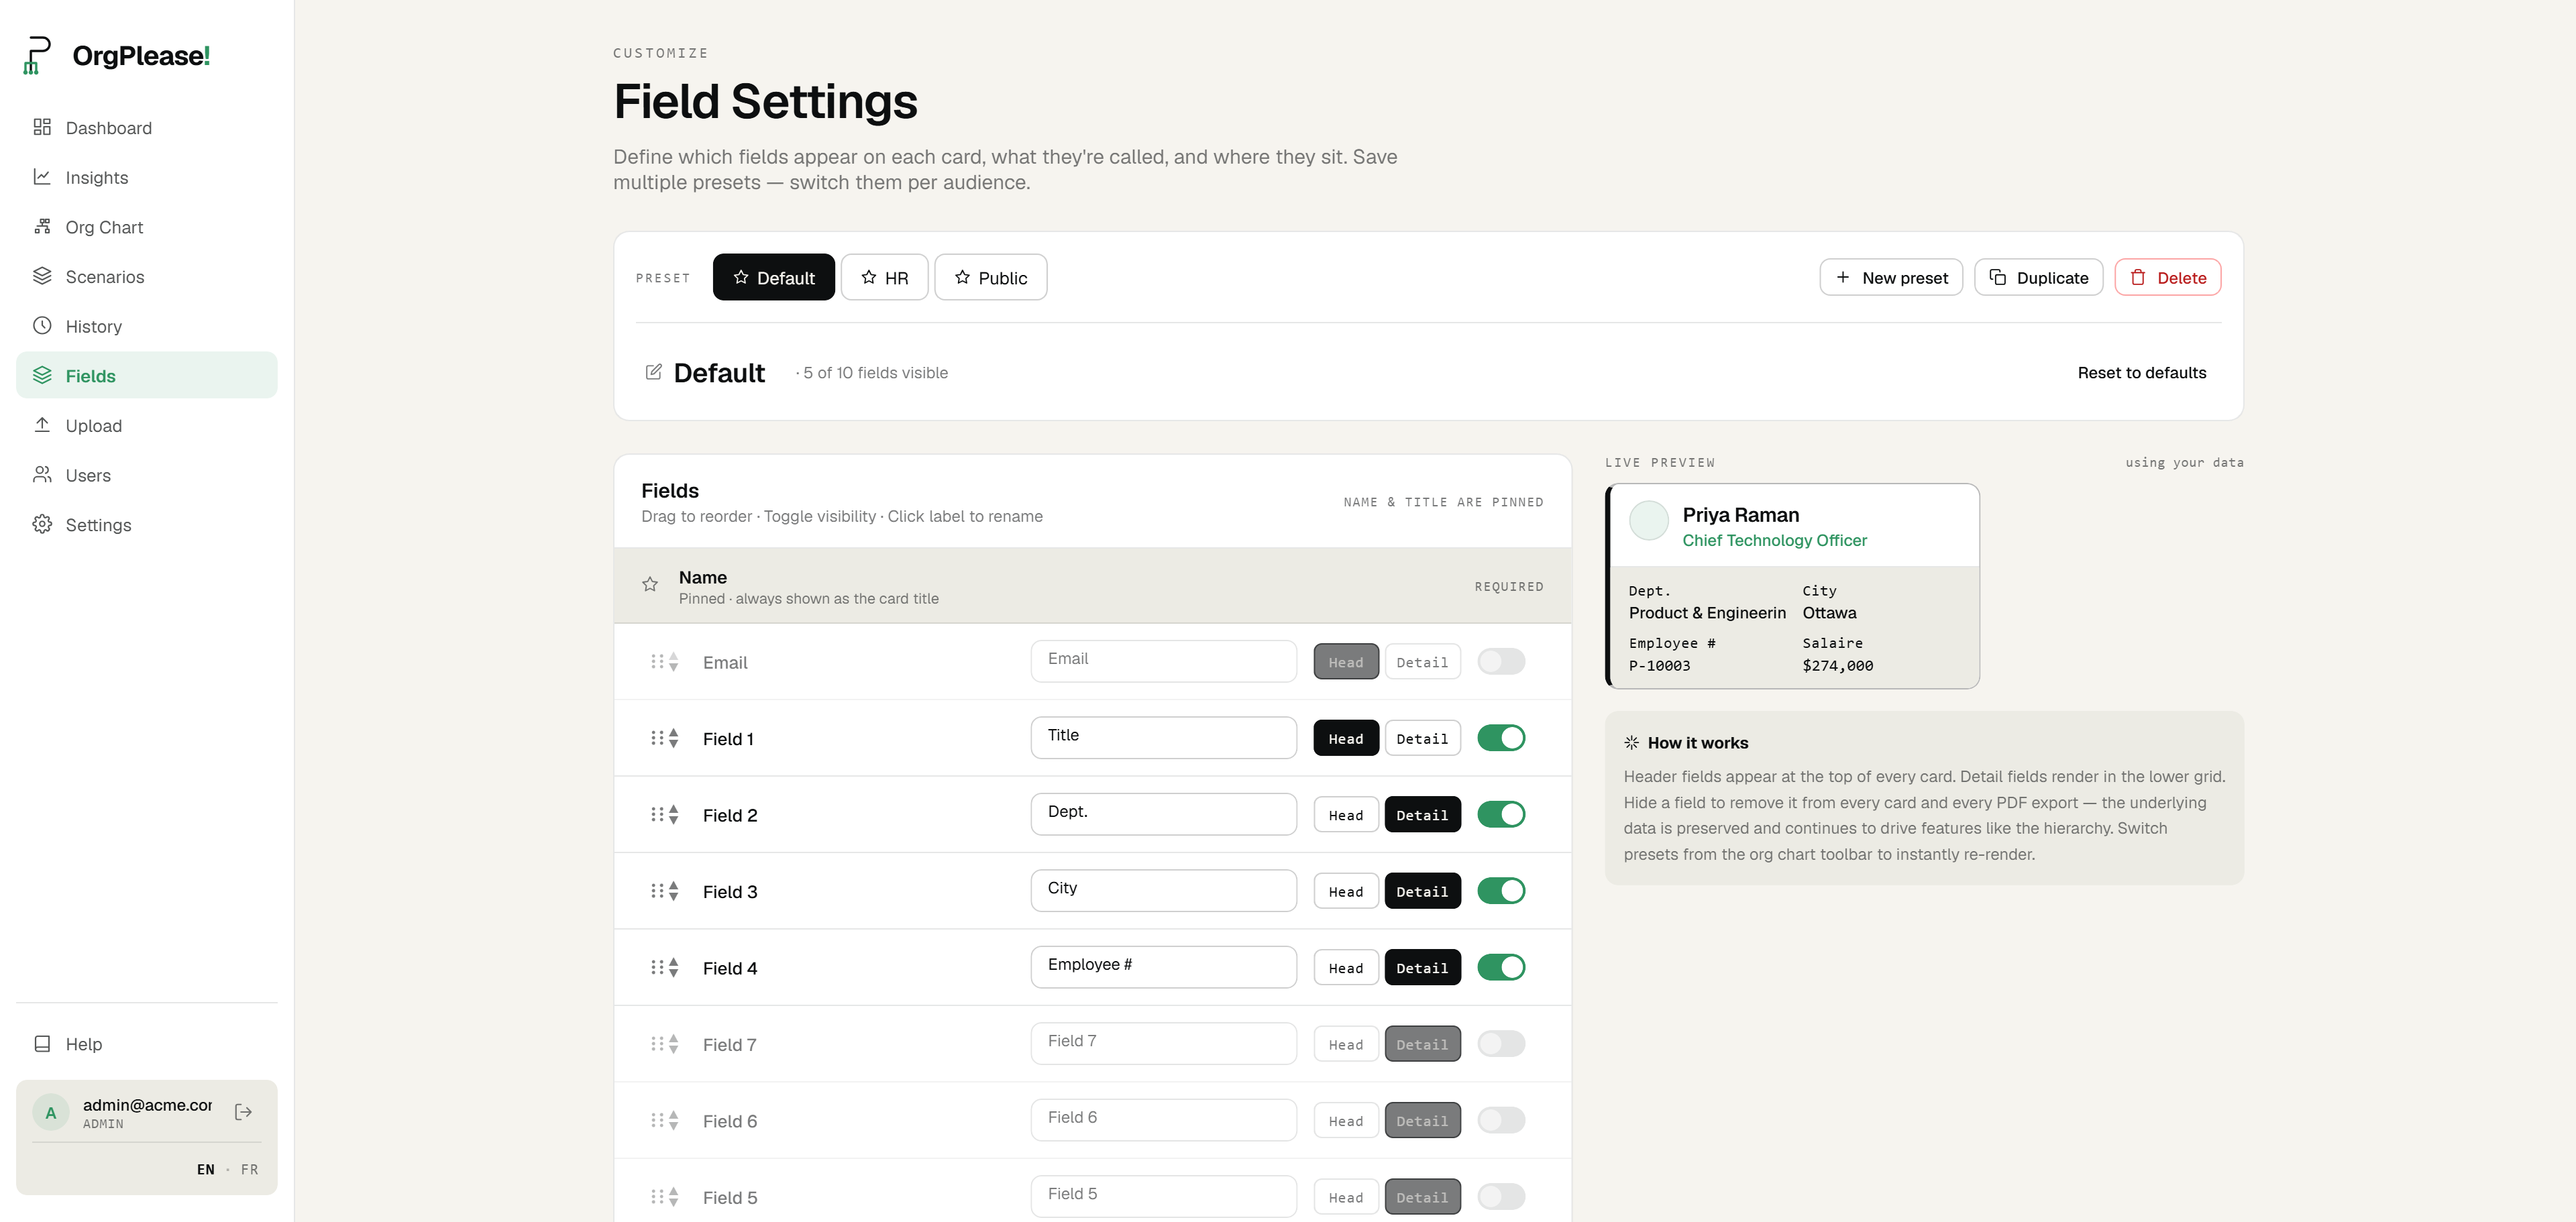
Task: Click the trash icon on Delete button
Action: pyautogui.click(x=2137, y=277)
